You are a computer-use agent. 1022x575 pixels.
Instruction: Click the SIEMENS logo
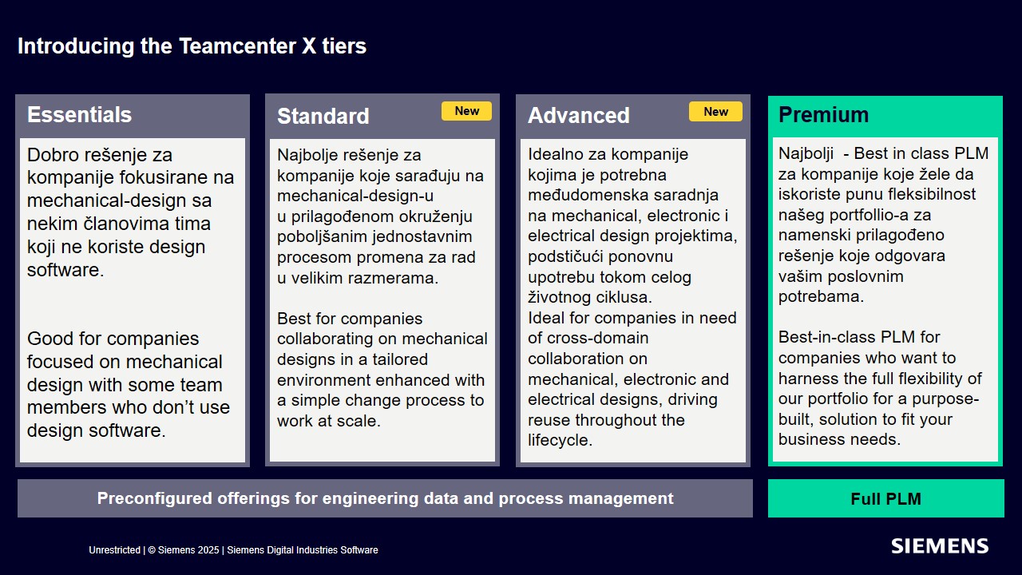pos(940,546)
